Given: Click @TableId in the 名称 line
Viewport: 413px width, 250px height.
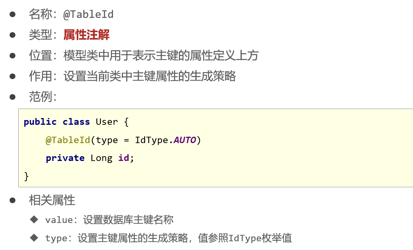Looking at the screenshot, I should point(88,15).
